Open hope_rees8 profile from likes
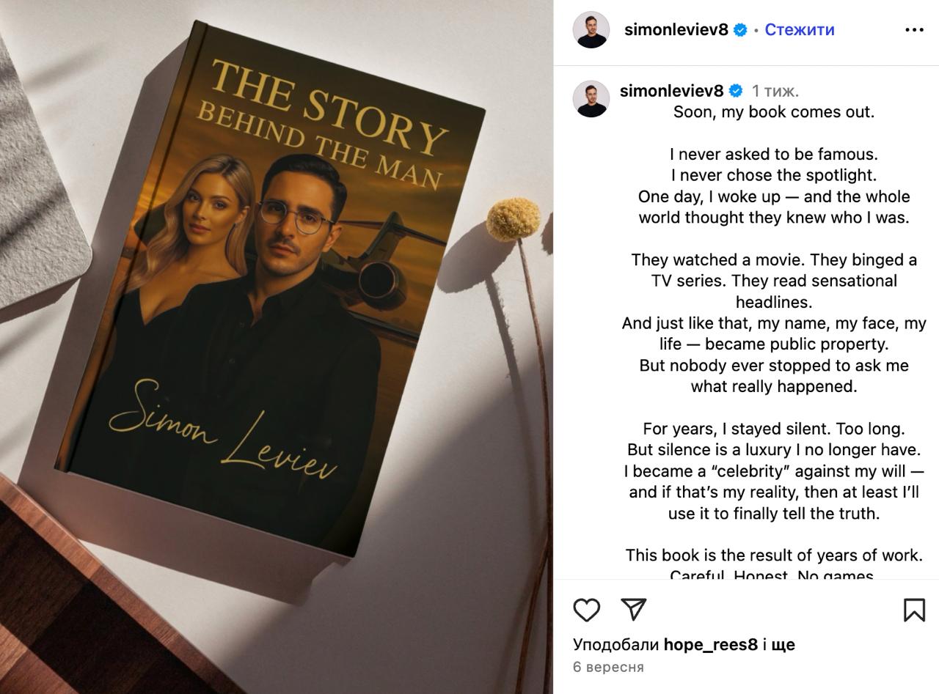939x694 pixels. (710, 645)
